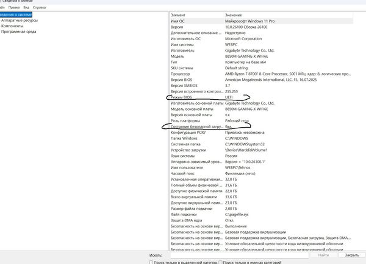This screenshot has width=366, height=264.
Task: Open the Вид menu
Action: coord(26,7)
